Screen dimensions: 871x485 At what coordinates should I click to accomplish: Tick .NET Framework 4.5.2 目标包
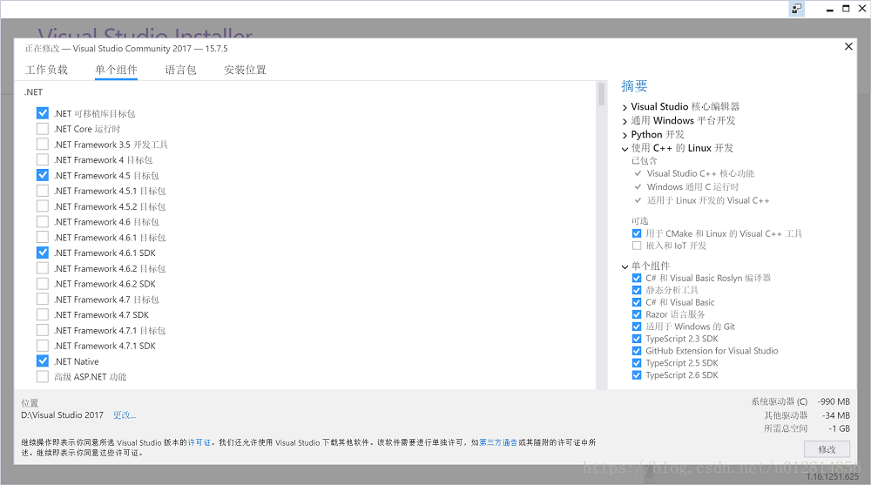42,206
